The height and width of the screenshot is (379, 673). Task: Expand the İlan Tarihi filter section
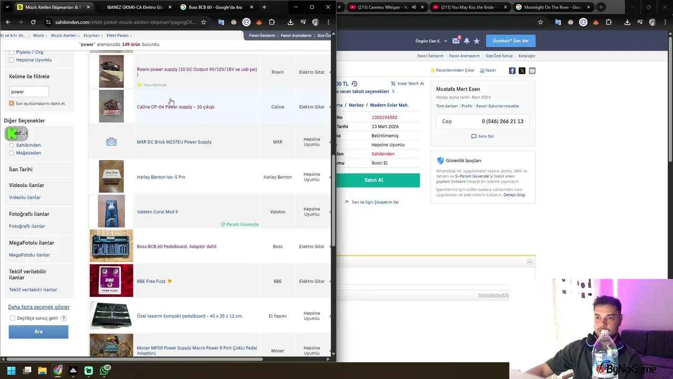(21, 169)
